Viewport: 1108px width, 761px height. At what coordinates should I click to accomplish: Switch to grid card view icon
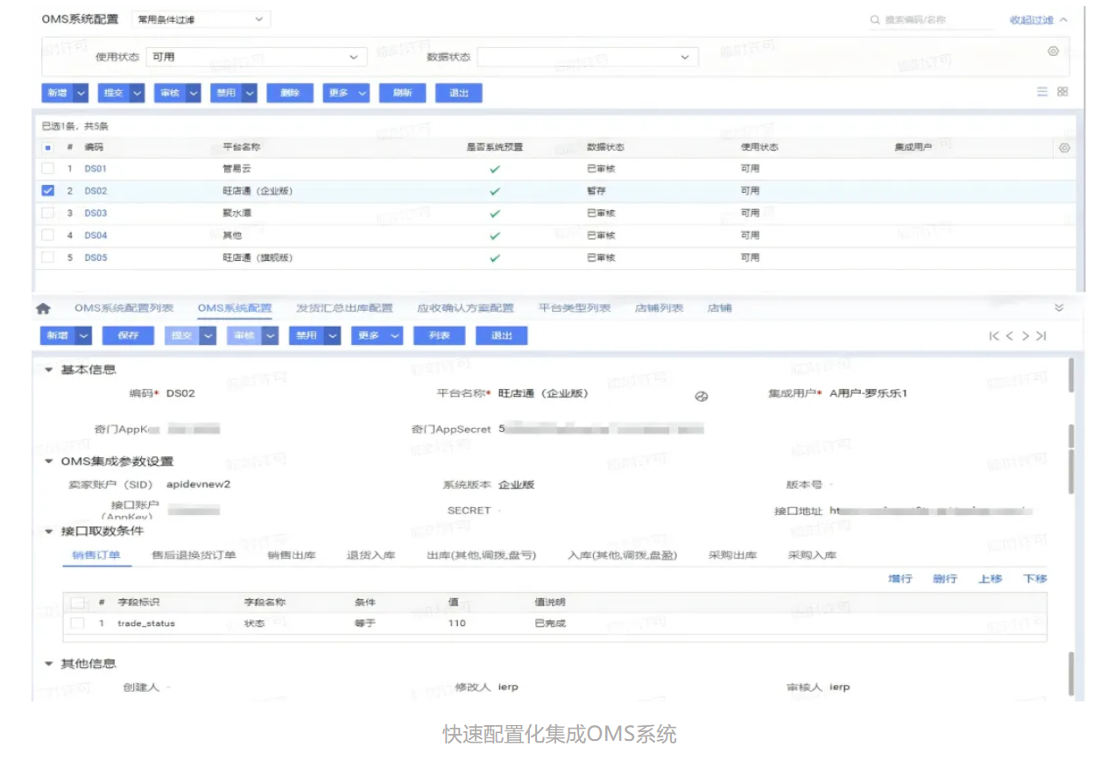[1062, 92]
